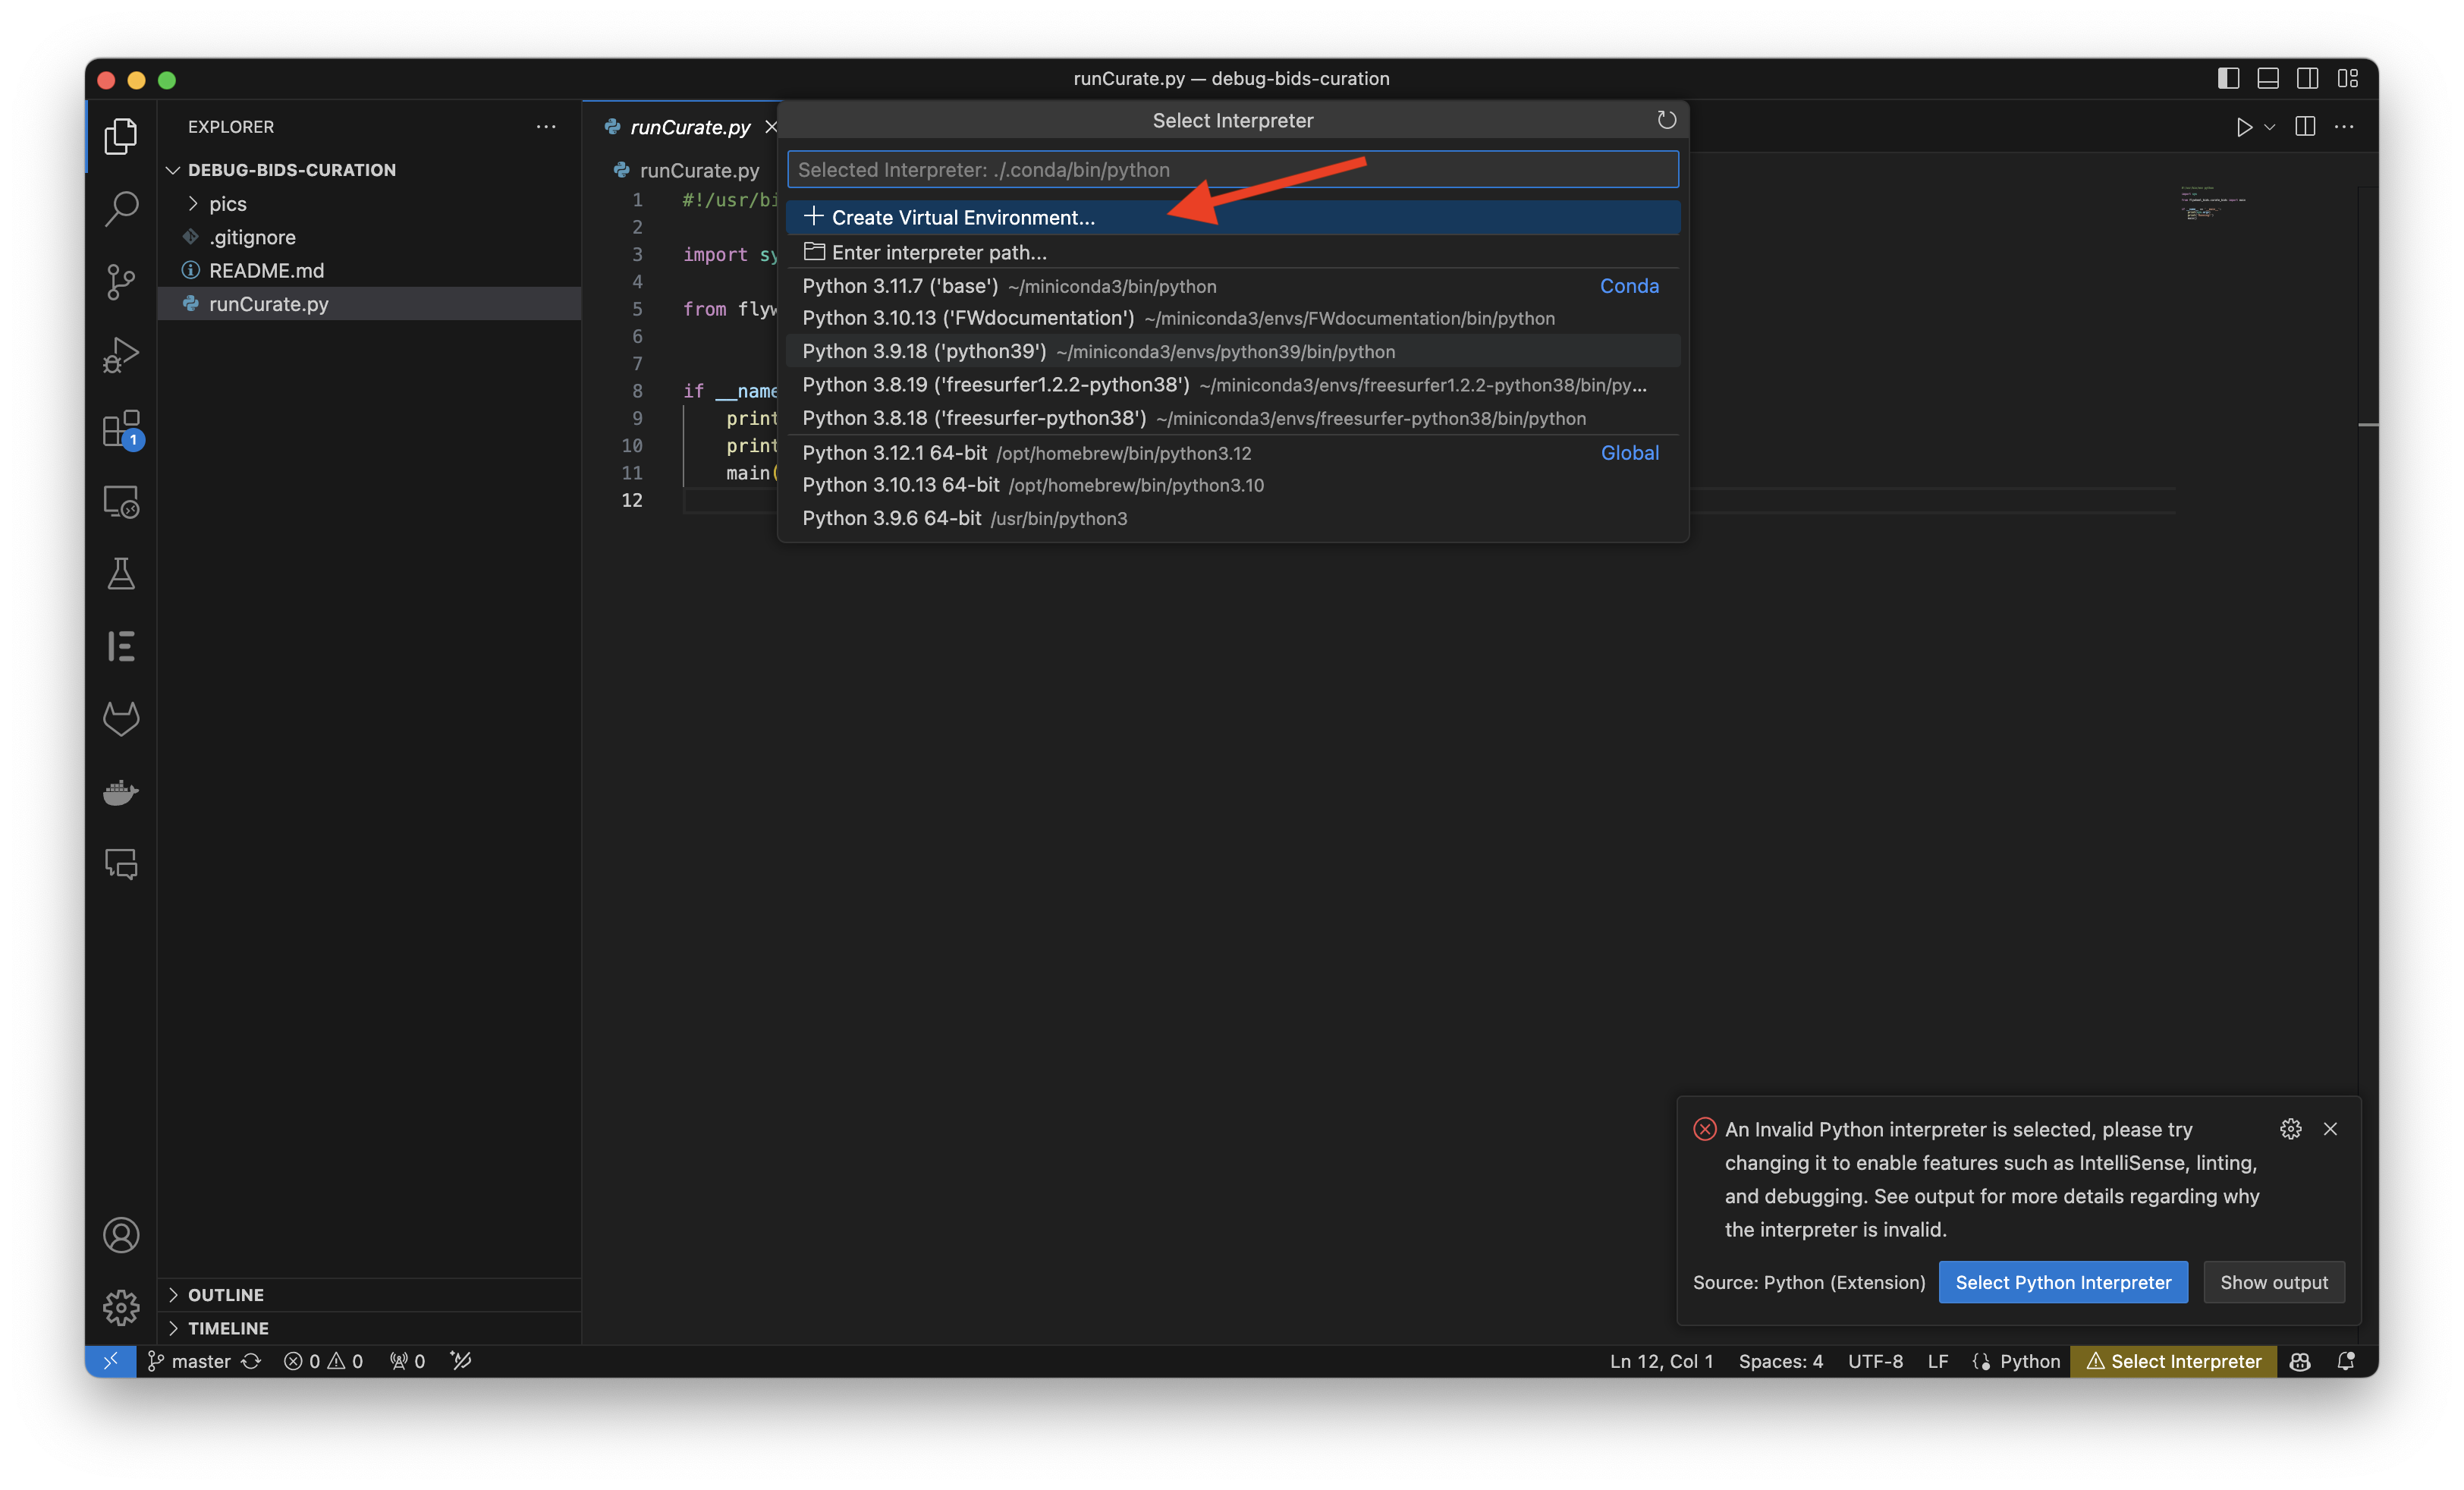Image resolution: width=2464 pixels, height=1490 pixels.
Task: Select Python 3.8.18 freesurfer-python38 interpreter
Action: tap(1233, 418)
